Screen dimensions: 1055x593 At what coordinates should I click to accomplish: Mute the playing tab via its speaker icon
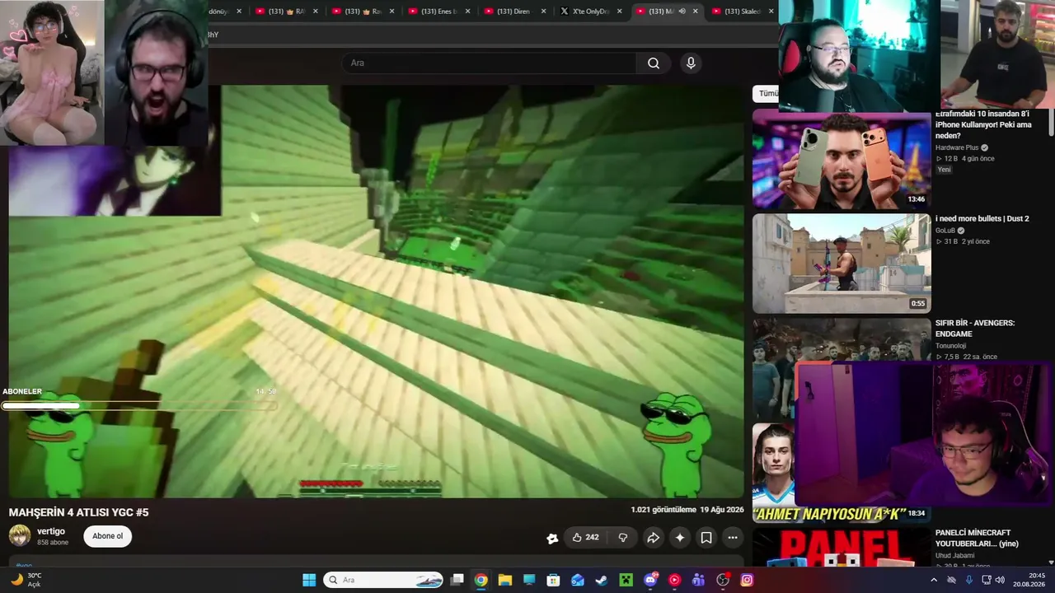click(x=682, y=12)
